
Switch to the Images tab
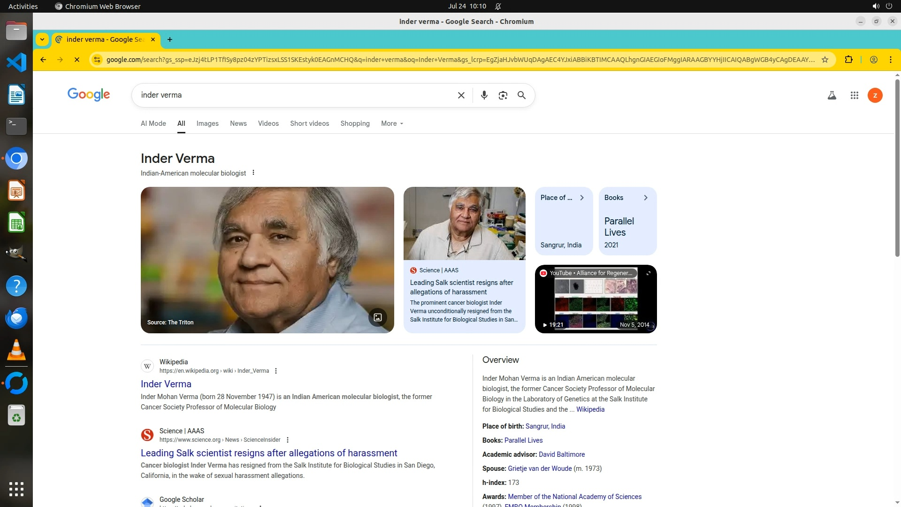click(207, 123)
